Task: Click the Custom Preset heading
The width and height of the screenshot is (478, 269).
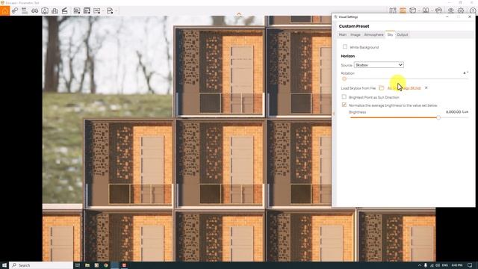Action: click(354, 26)
